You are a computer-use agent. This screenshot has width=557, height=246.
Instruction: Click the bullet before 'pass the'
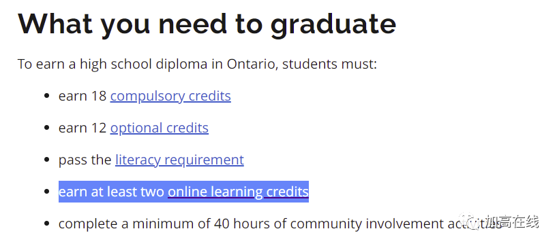pos(46,160)
